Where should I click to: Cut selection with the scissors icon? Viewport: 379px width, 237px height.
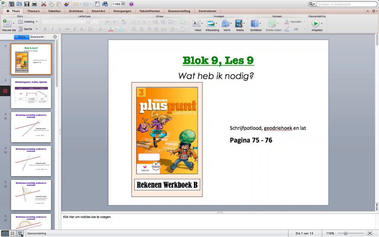coord(44,4)
